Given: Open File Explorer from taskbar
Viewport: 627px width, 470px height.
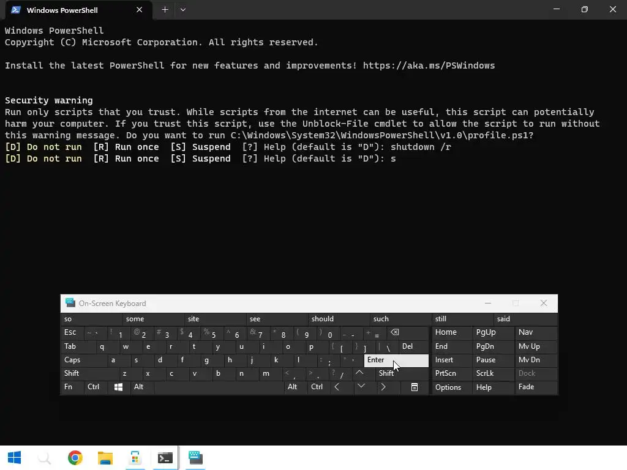Looking at the screenshot, I should [105, 458].
